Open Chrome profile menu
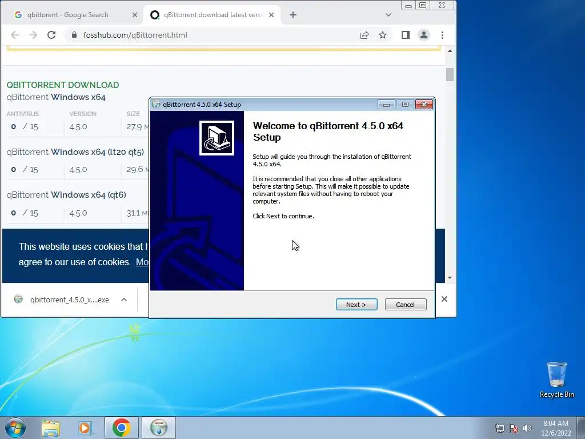Viewport: 585px width, 439px height. [x=424, y=35]
